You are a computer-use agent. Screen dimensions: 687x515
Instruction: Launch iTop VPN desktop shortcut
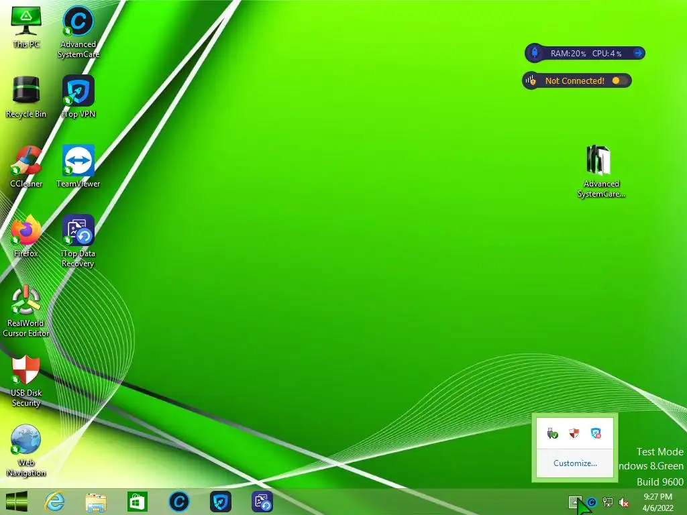pyautogui.click(x=78, y=97)
